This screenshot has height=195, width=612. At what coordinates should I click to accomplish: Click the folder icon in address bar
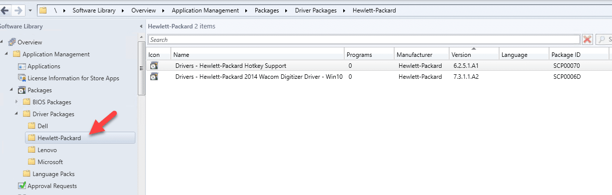(43, 10)
